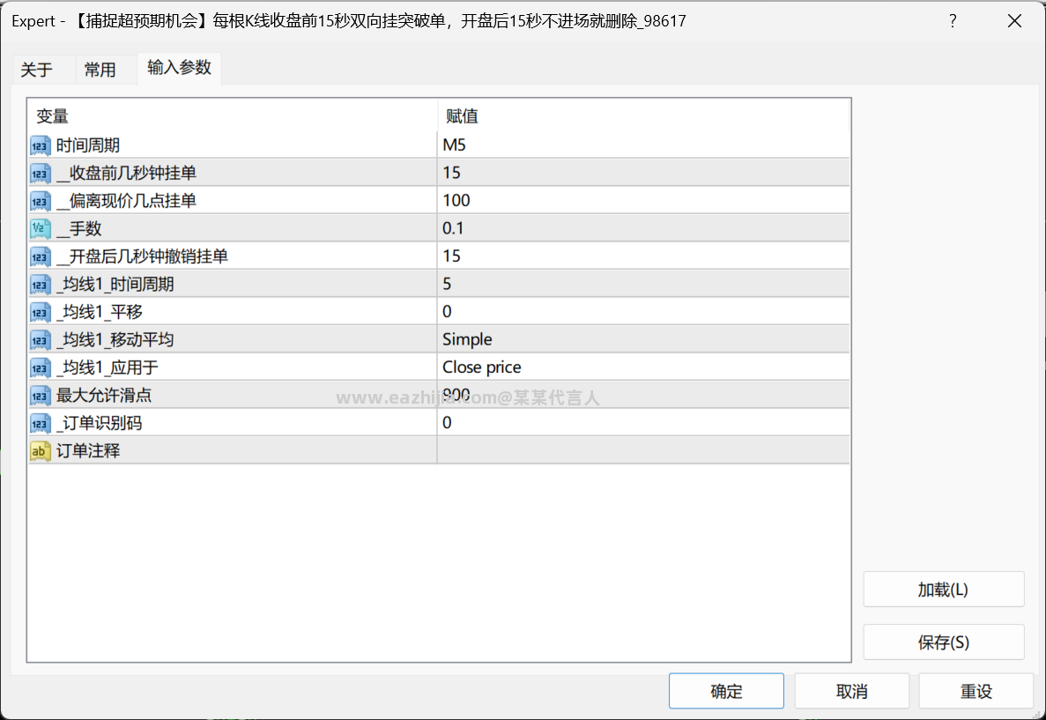Edit the 最大允许滑点 value cell

(643, 395)
